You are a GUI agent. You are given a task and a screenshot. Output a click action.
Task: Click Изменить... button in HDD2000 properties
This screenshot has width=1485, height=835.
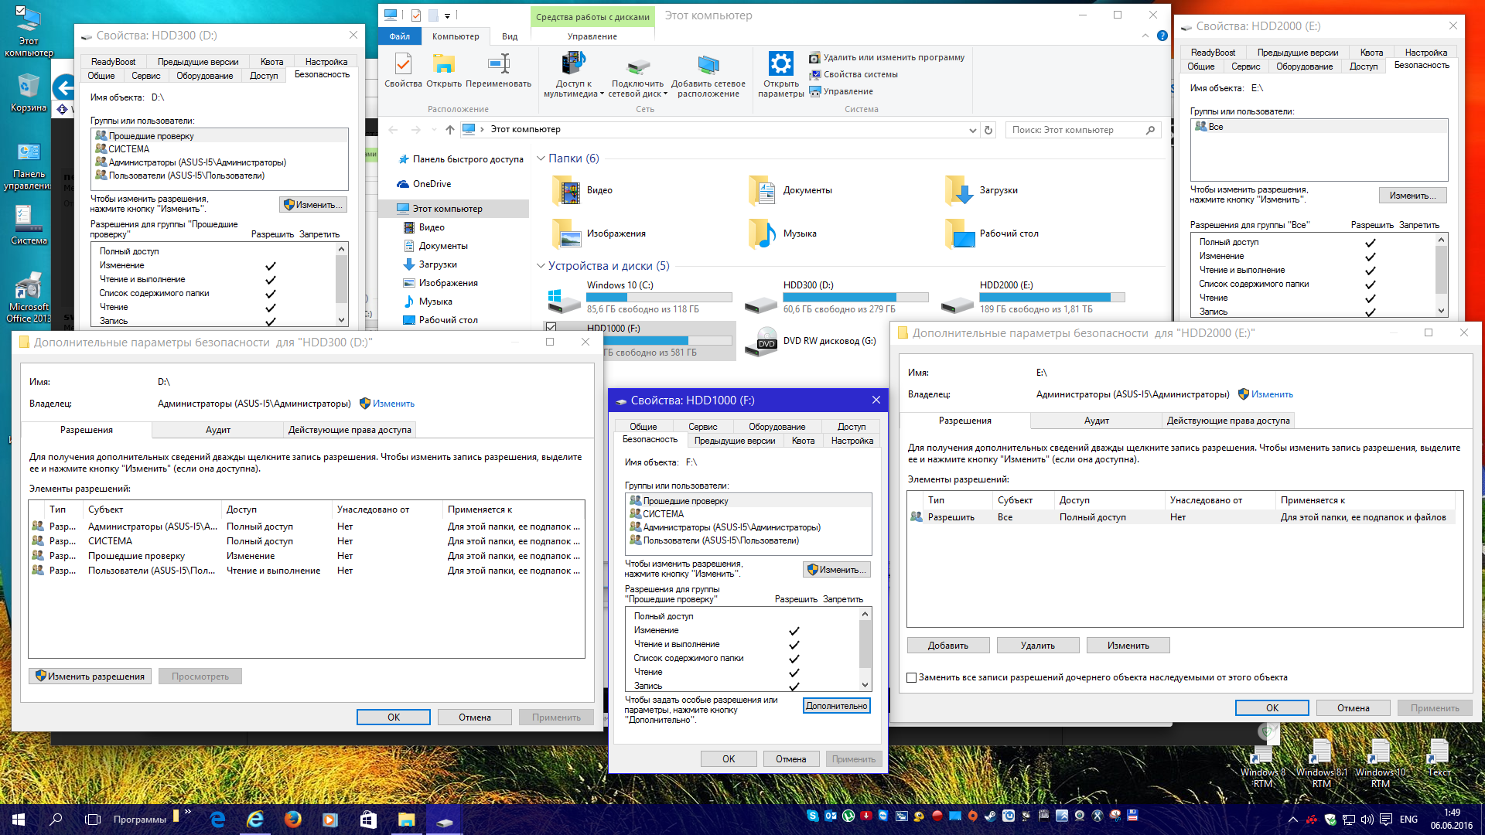point(1412,196)
